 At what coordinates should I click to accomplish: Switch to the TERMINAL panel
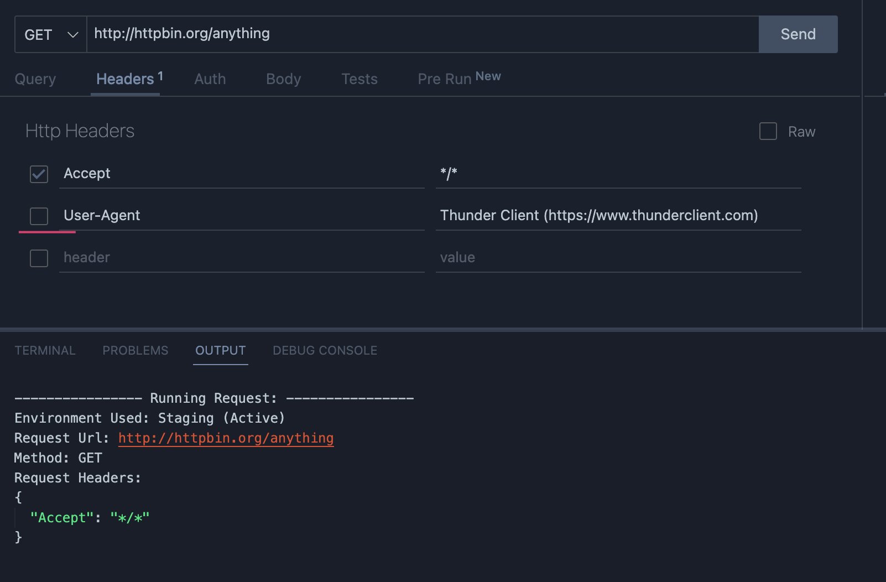pos(45,350)
